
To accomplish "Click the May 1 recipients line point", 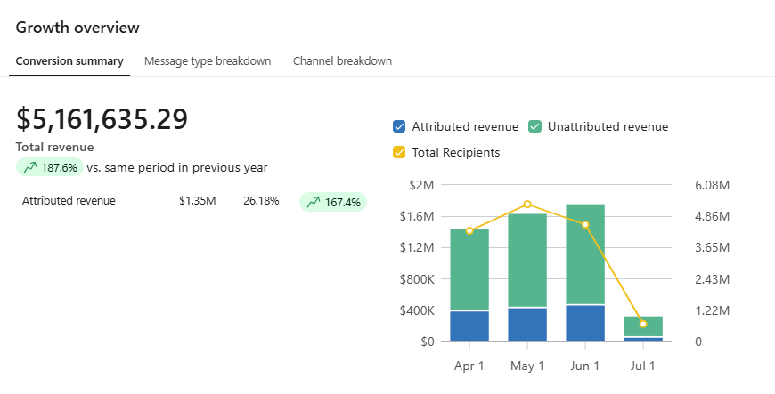I will click(x=527, y=204).
